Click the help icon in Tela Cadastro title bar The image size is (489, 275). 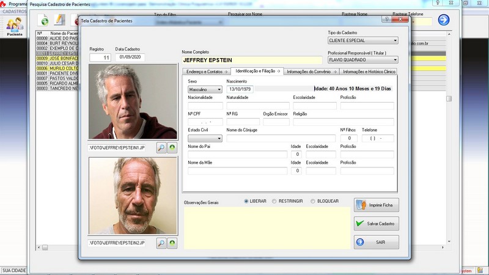pos(387,20)
